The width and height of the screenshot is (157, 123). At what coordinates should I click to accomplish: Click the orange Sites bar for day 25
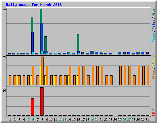coord(121,75)
